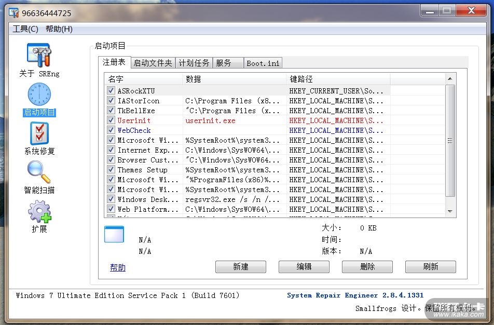494x325 pixels.
Task: Toggle the Browser Cust... entry checkbox
Action: pos(111,159)
